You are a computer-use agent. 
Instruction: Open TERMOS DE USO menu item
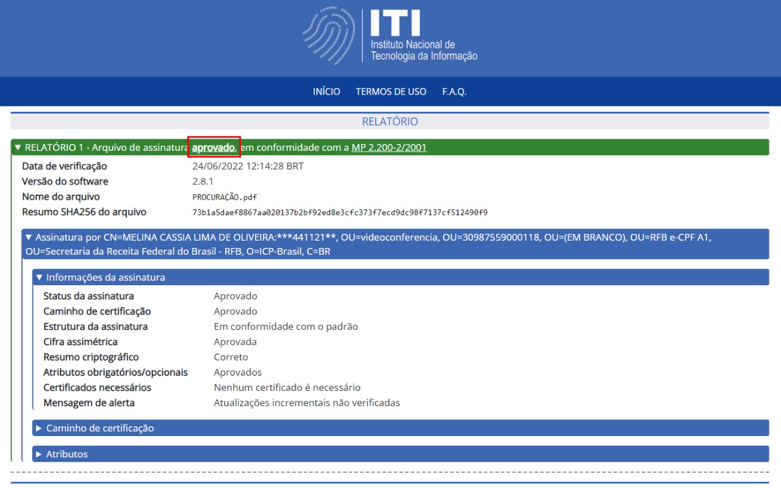click(391, 92)
